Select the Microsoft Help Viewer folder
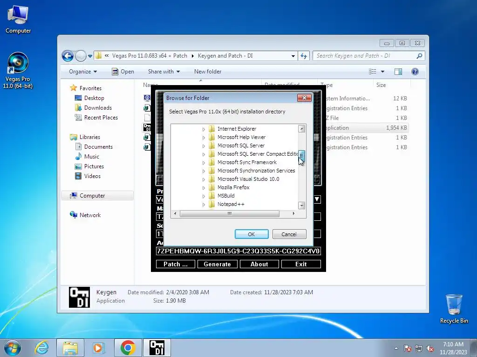Image resolution: width=477 pixels, height=357 pixels. coord(241,137)
